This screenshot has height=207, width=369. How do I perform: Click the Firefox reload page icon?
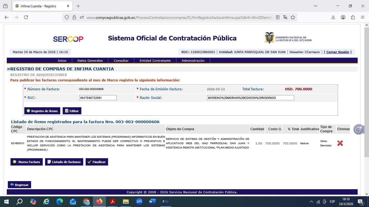pyautogui.click(x=26, y=17)
